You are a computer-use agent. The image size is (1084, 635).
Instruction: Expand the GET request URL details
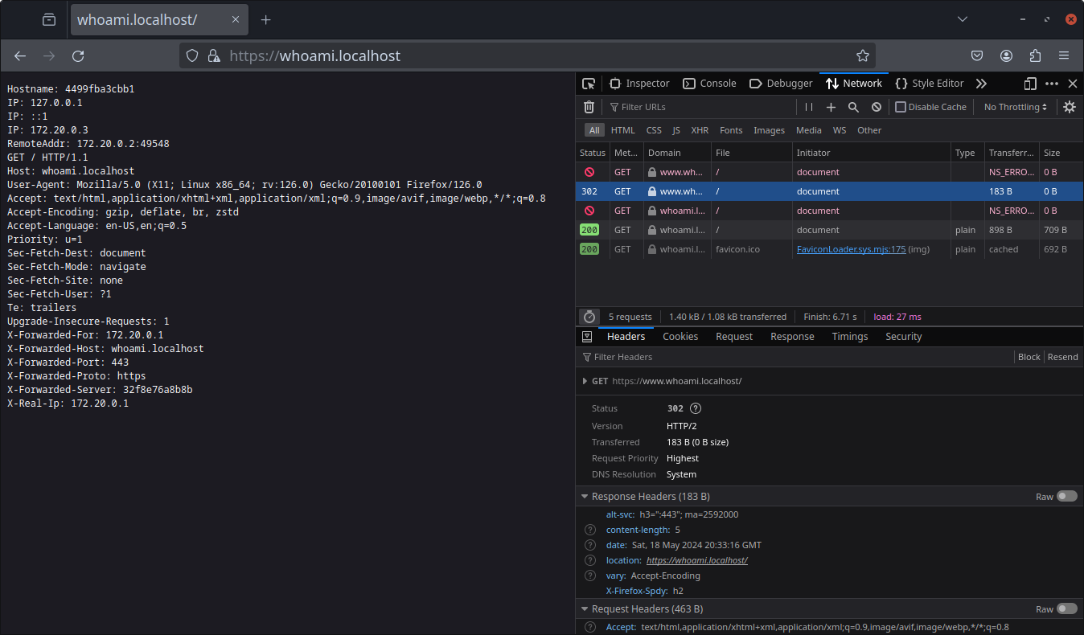585,381
